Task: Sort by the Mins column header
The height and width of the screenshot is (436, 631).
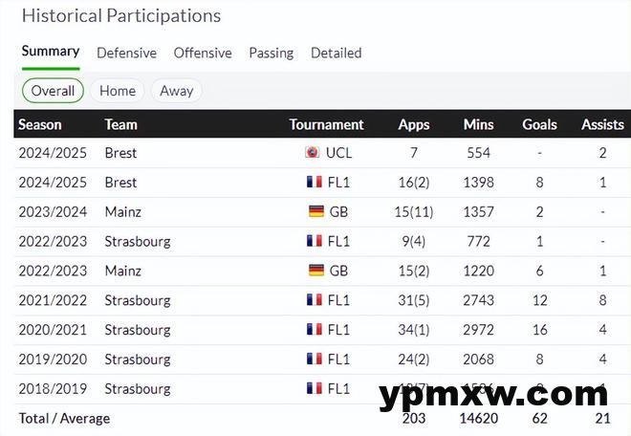Action: pyautogui.click(x=478, y=124)
